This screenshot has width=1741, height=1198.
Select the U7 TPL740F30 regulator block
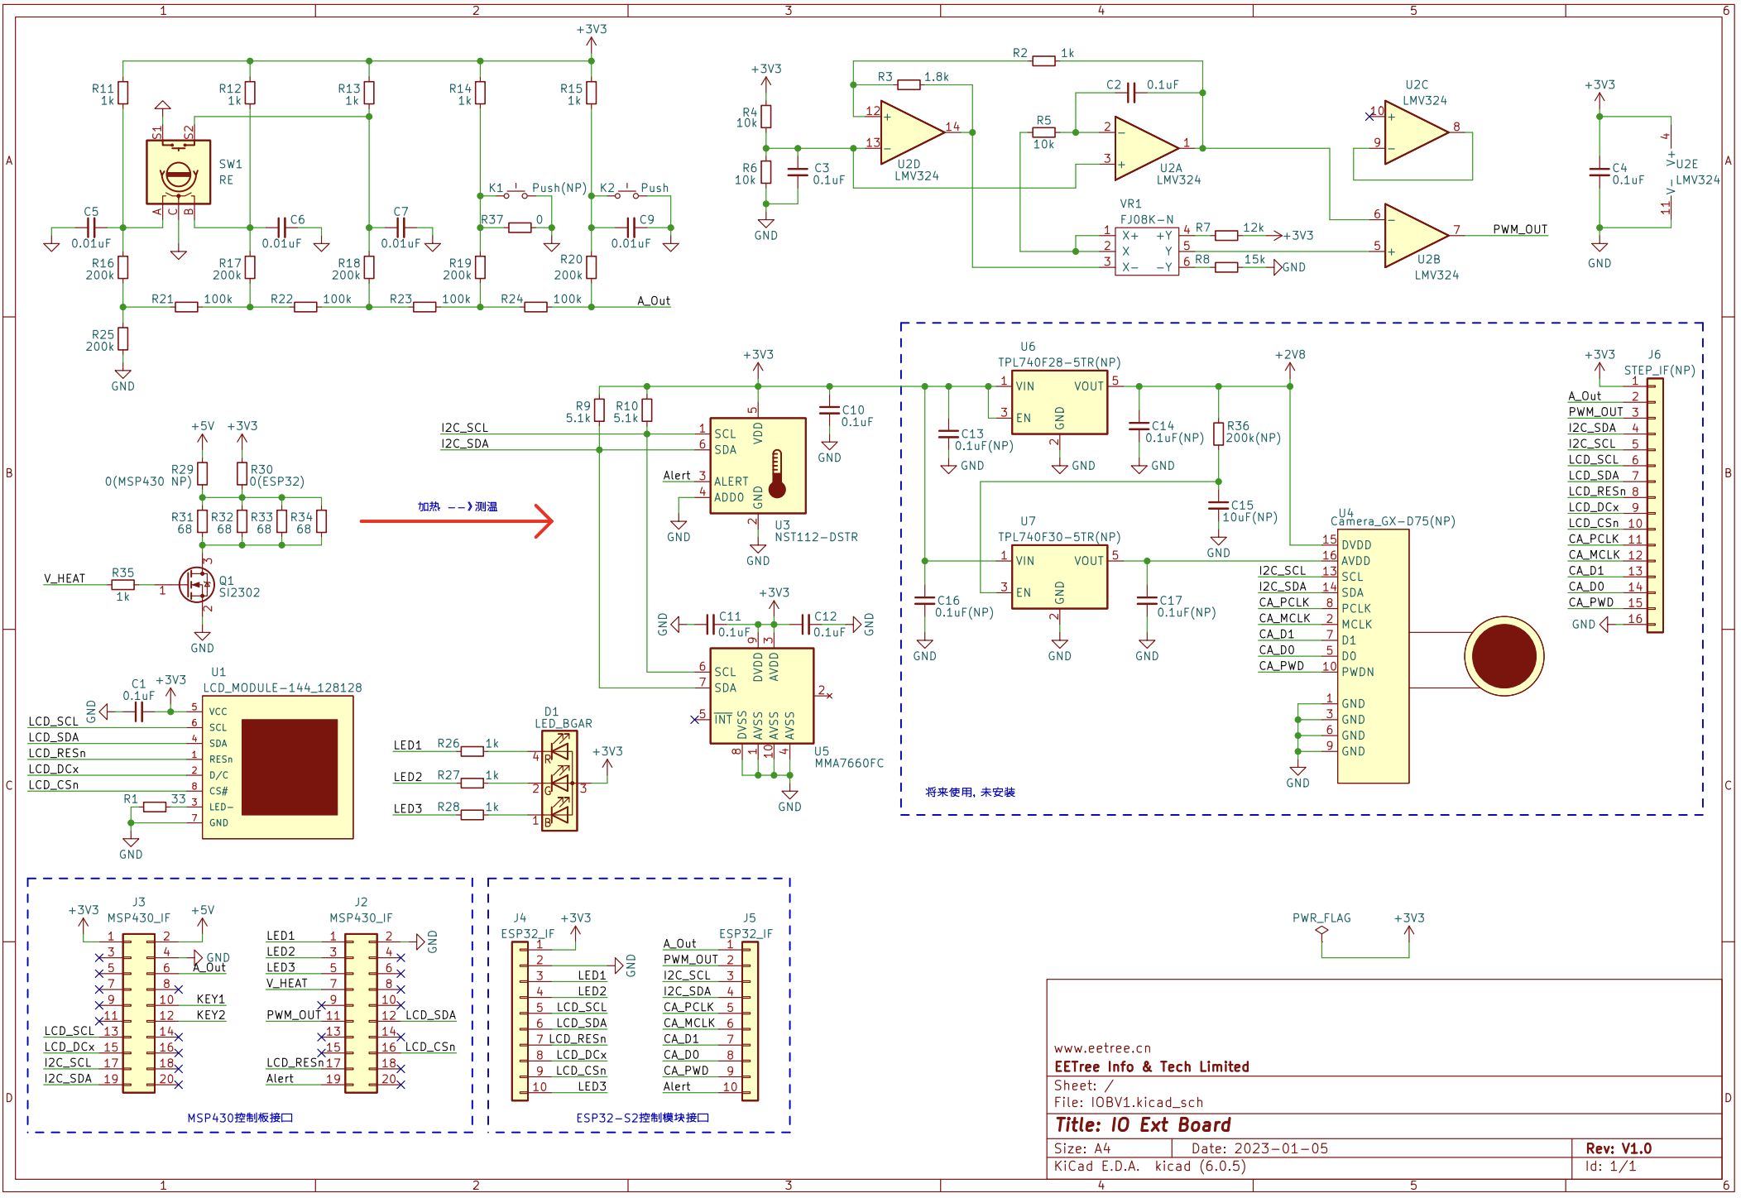coord(1059,577)
